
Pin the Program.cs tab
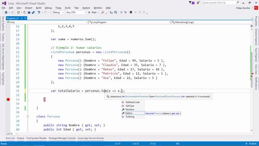[x=22, y=18]
